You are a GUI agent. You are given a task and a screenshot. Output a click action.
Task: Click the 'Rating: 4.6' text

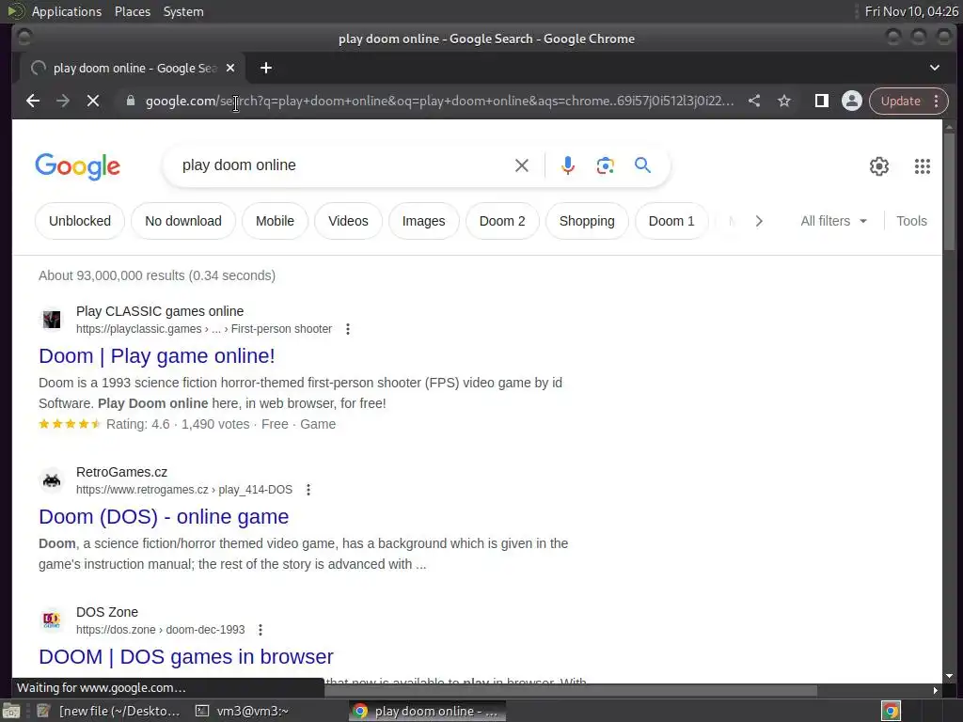(x=137, y=424)
